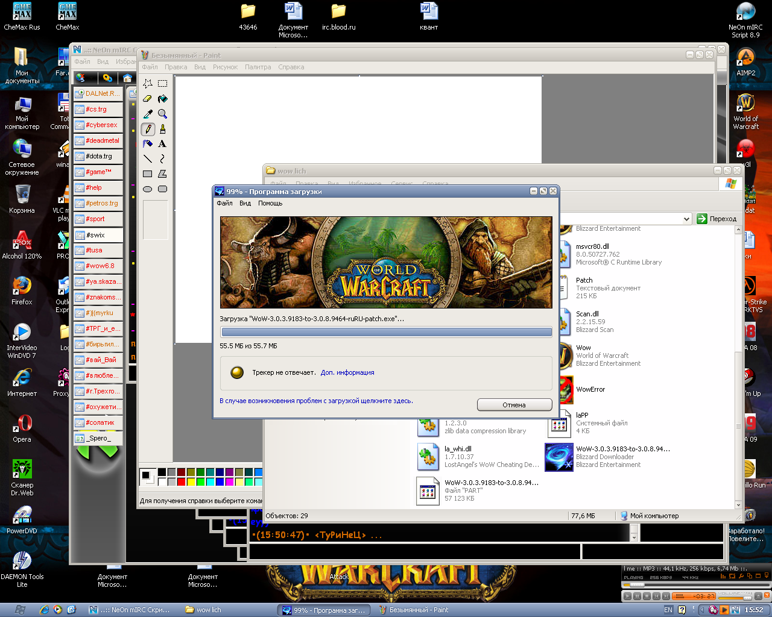Viewport: 772px width, 617px height.
Task: Click the download problems help link
Action: click(317, 401)
